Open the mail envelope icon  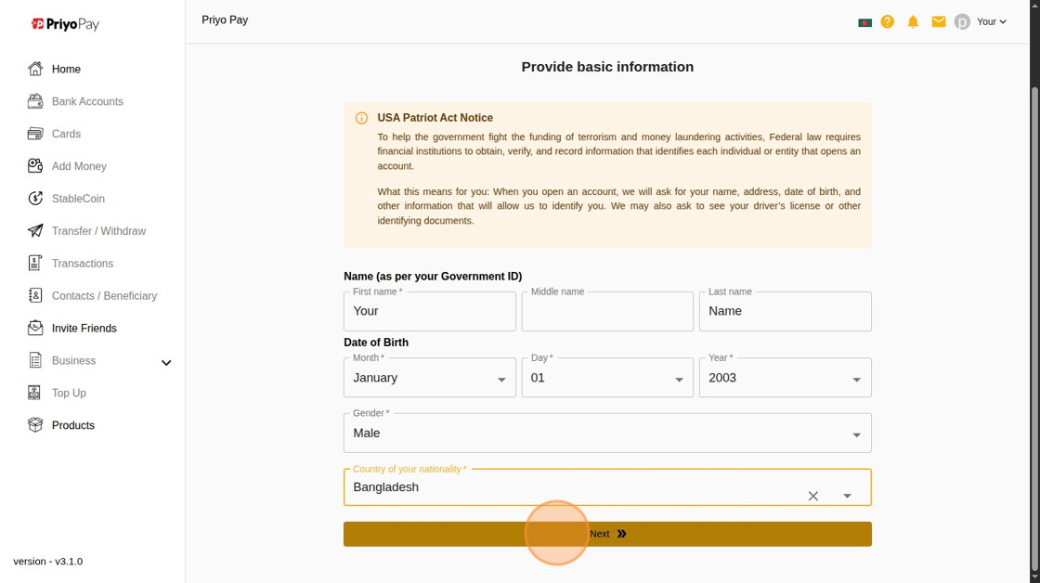[x=939, y=21]
